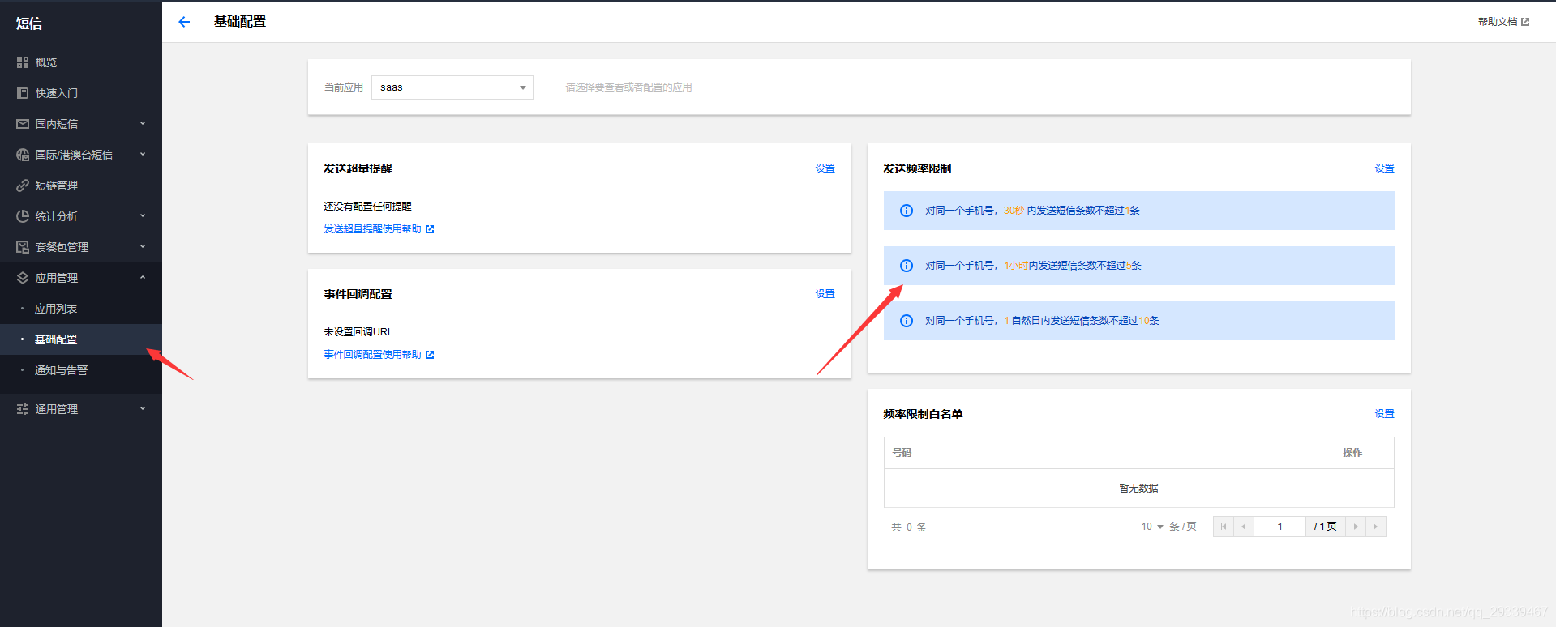The width and height of the screenshot is (1556, 627).
Task: Expand the 套餐包管理 menu chevron
Action: [143, 247]
